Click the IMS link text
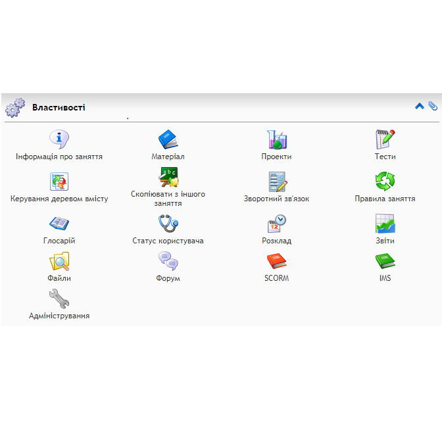442x442 pixels. (x=385, y=278)
